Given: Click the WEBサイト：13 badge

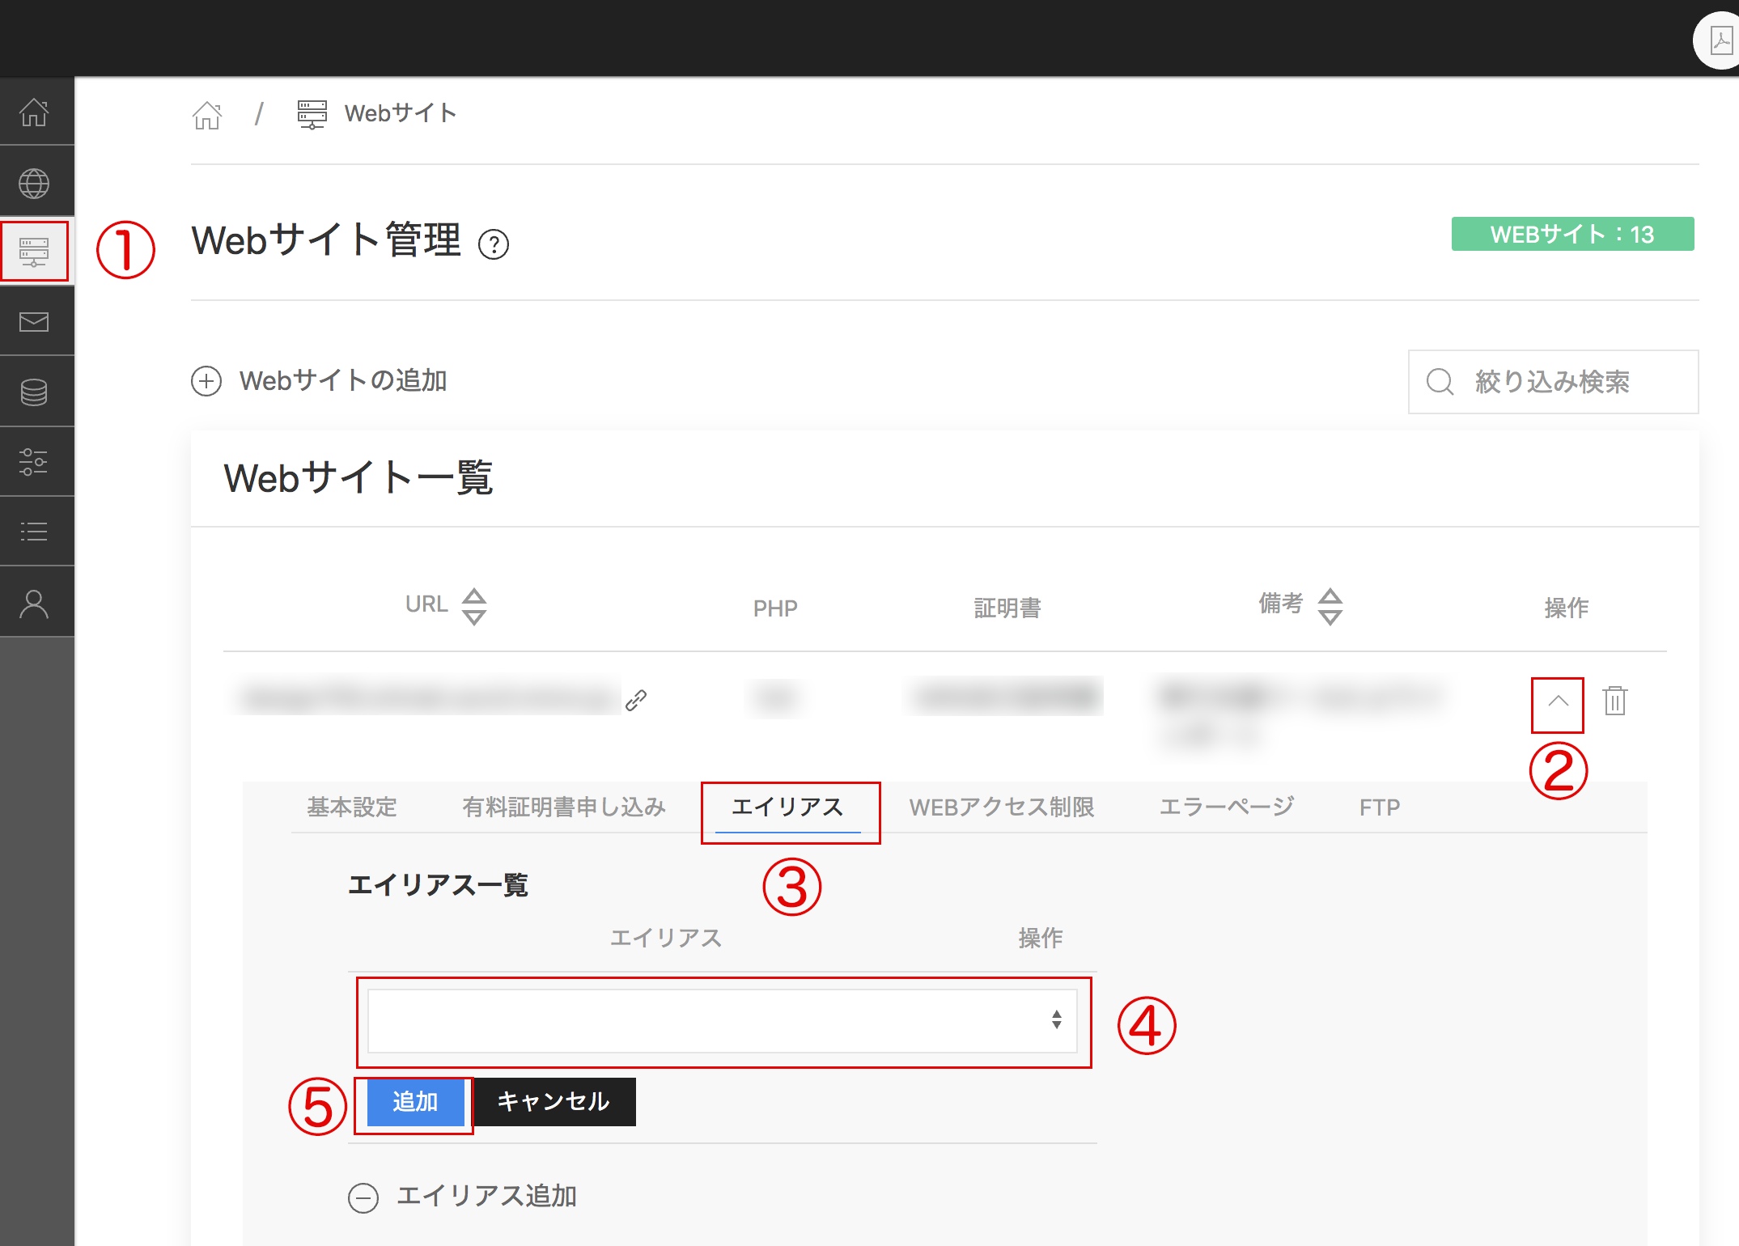Looking at the screenshot, I should [1572, 234].
